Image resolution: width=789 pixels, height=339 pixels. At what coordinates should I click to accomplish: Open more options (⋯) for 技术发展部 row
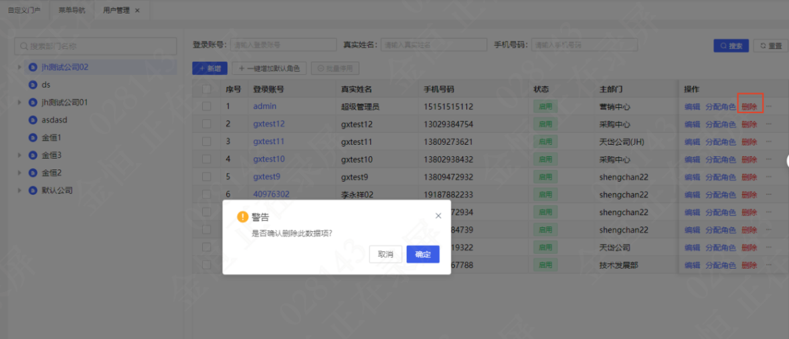[x=768, y=265]
